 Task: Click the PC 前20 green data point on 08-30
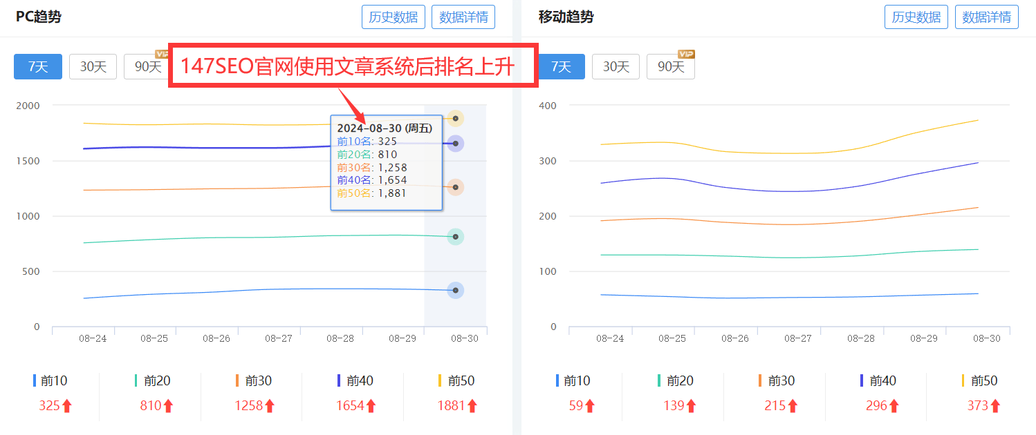click(x=455, y=237)
